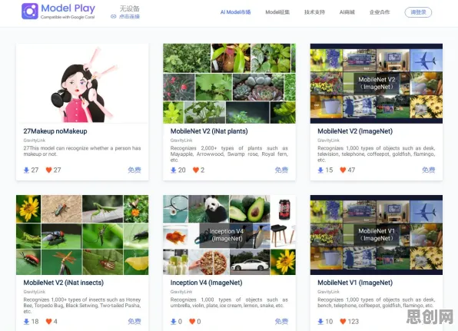Click download icon on 27Makeup noMakeup card
The image size is (458, 331).
point(26,170)
